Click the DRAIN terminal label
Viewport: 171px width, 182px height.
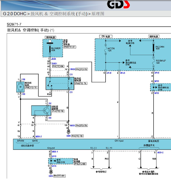tap(21, 141)
